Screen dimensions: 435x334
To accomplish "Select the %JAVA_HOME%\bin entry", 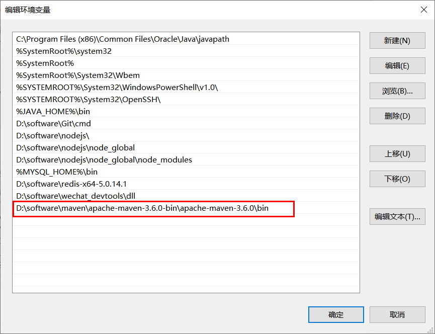I will (186, 112).
